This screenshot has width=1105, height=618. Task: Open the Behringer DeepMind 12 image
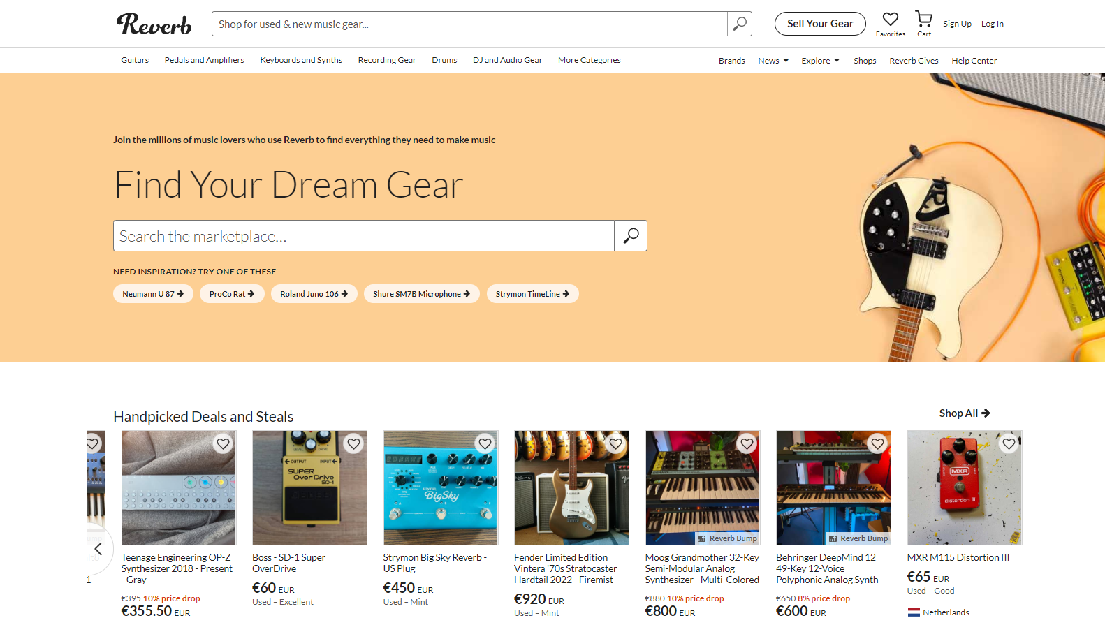[x=833, y=487]
